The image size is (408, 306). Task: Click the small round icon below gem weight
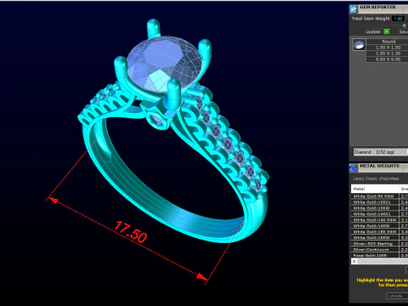(404, 25)
